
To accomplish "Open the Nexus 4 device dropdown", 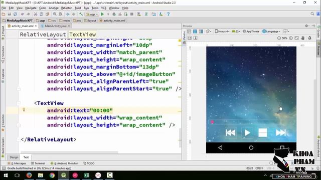I will pyautogui.click(x=222, y=31).
